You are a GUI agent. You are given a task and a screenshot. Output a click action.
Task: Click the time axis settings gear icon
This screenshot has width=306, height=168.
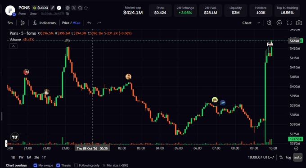296,149
